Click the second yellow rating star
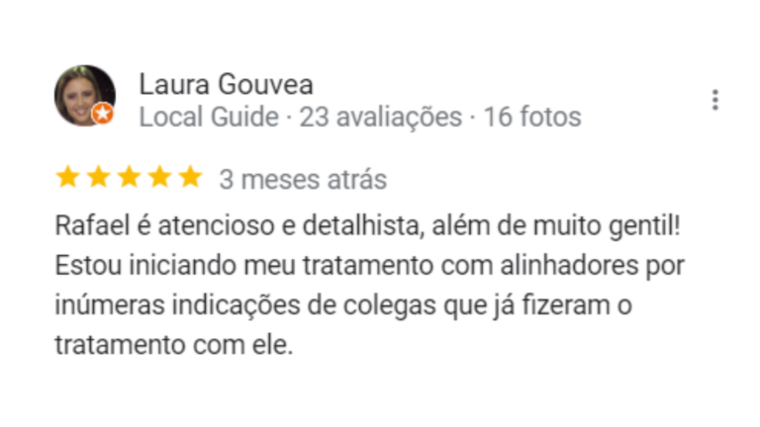The image size is (760, 427). 98,177
